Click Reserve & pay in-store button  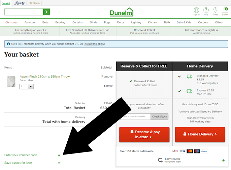point(145,135)
